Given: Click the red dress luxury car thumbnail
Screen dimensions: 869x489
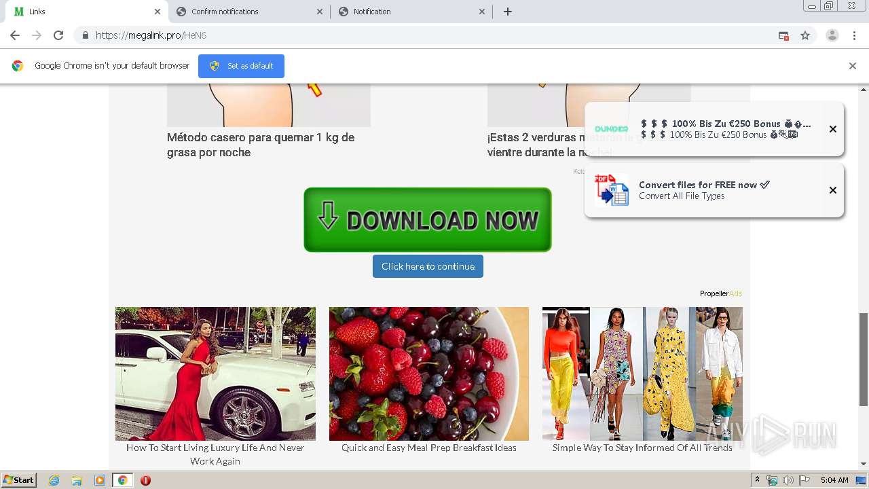Looking at the screenshot, I should (215, 374).
